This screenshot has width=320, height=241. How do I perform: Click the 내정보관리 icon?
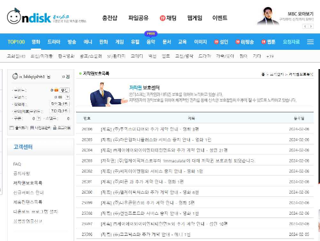pos(32,128)
